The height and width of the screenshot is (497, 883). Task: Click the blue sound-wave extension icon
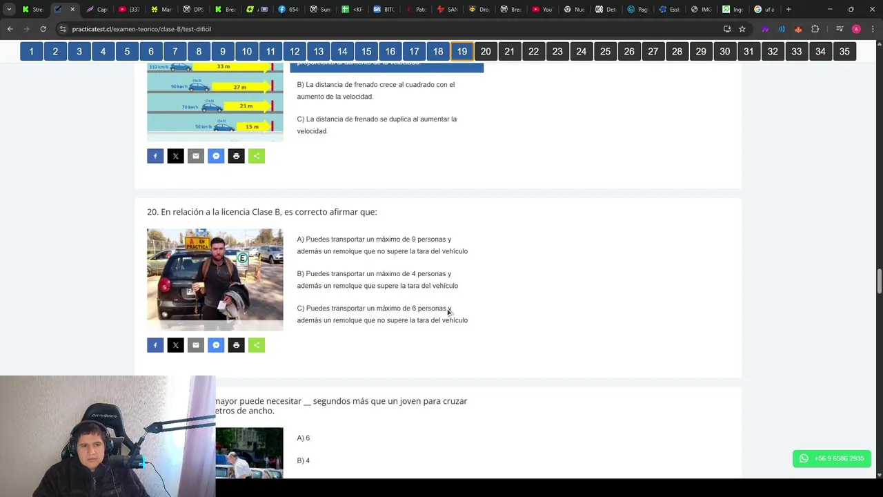point(782,29)
